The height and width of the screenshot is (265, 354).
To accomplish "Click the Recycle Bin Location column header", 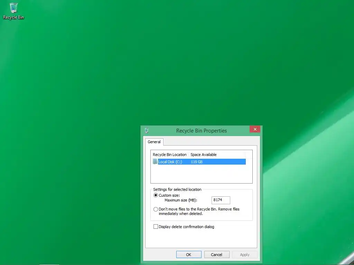I will coord(169,155).
